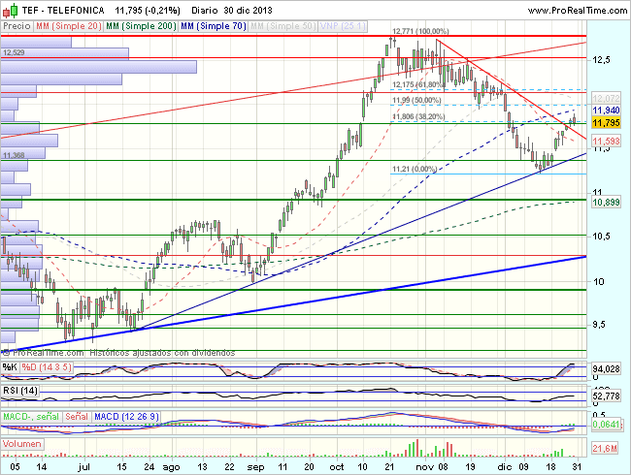
Task: Open the Volumen panel label
Action: [x=22, y=444]
